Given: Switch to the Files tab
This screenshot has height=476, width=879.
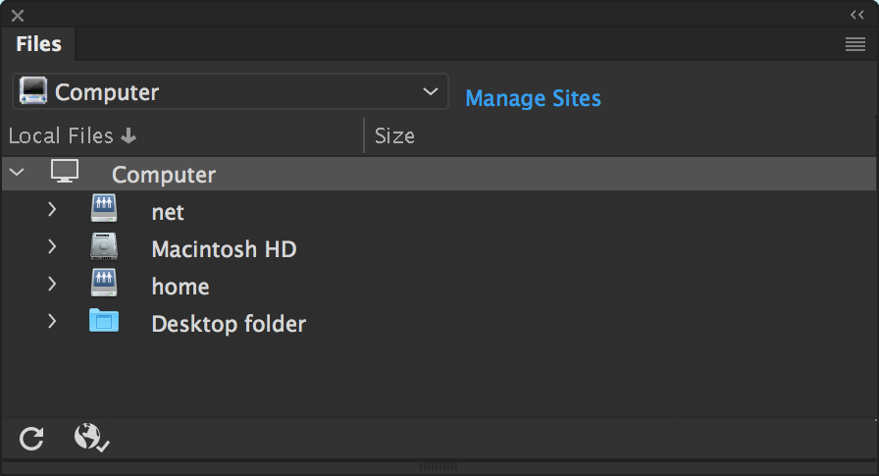Looking at the screenshot, I should coord(39,44).
